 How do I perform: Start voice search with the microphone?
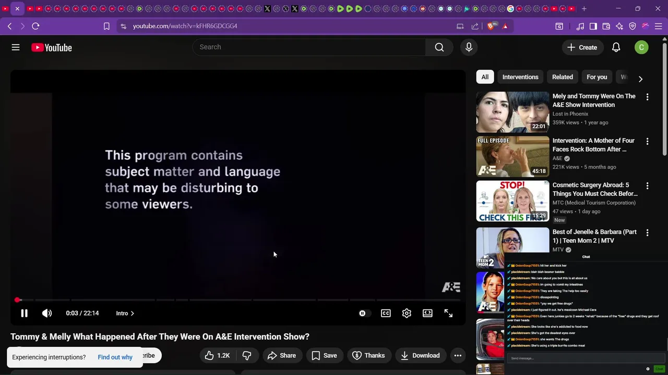469,47
